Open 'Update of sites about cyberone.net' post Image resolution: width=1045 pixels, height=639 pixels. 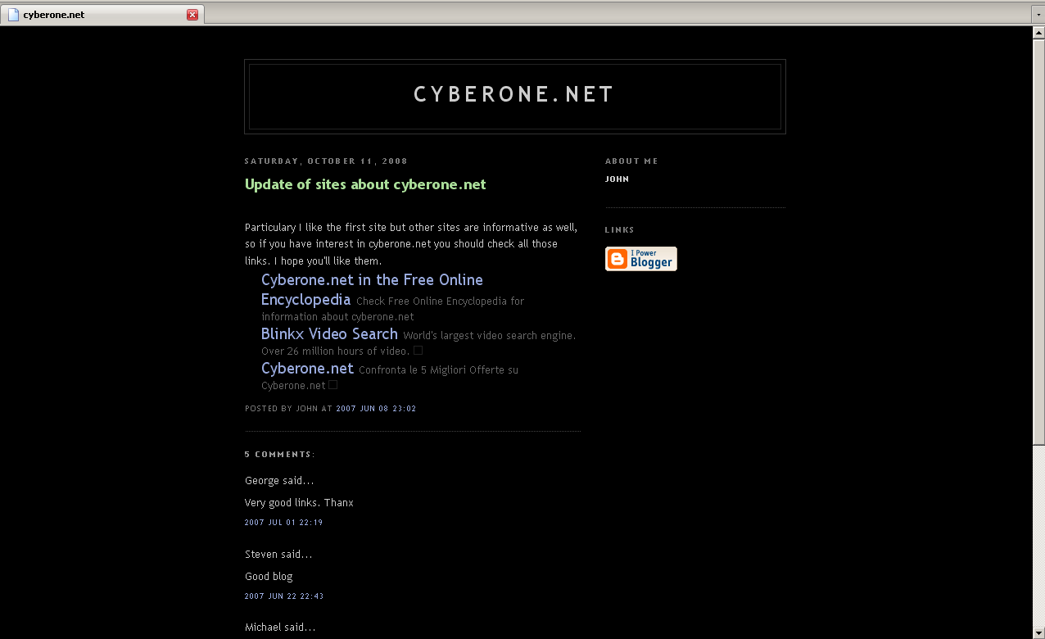365,184
